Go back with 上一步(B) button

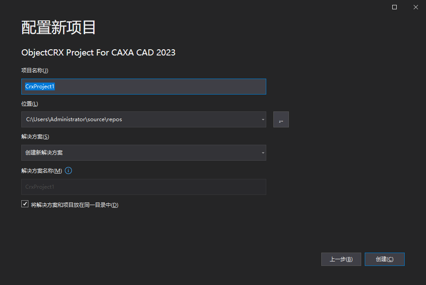pyautogui.click(x=341, y=259)
